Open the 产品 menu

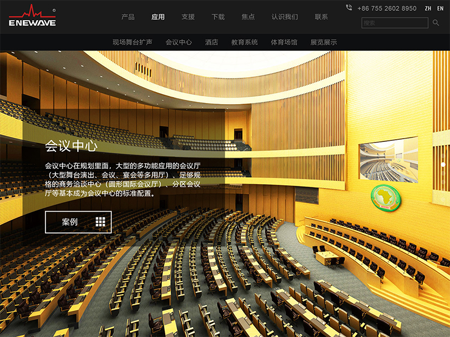[128, 17]
